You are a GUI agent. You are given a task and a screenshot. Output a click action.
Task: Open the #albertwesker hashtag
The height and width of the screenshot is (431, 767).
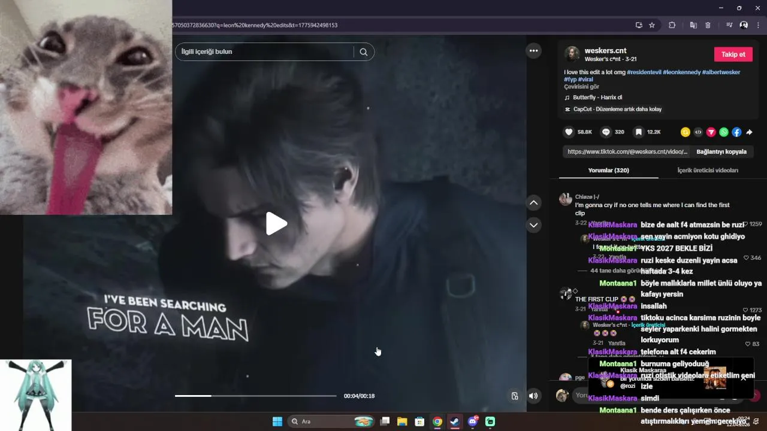721,72
